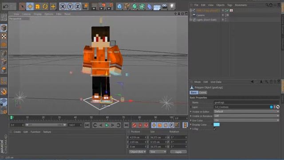This screenshot has width=284, height=160.
Task: Click the Apply button
Action: click(x=178, y=152)
